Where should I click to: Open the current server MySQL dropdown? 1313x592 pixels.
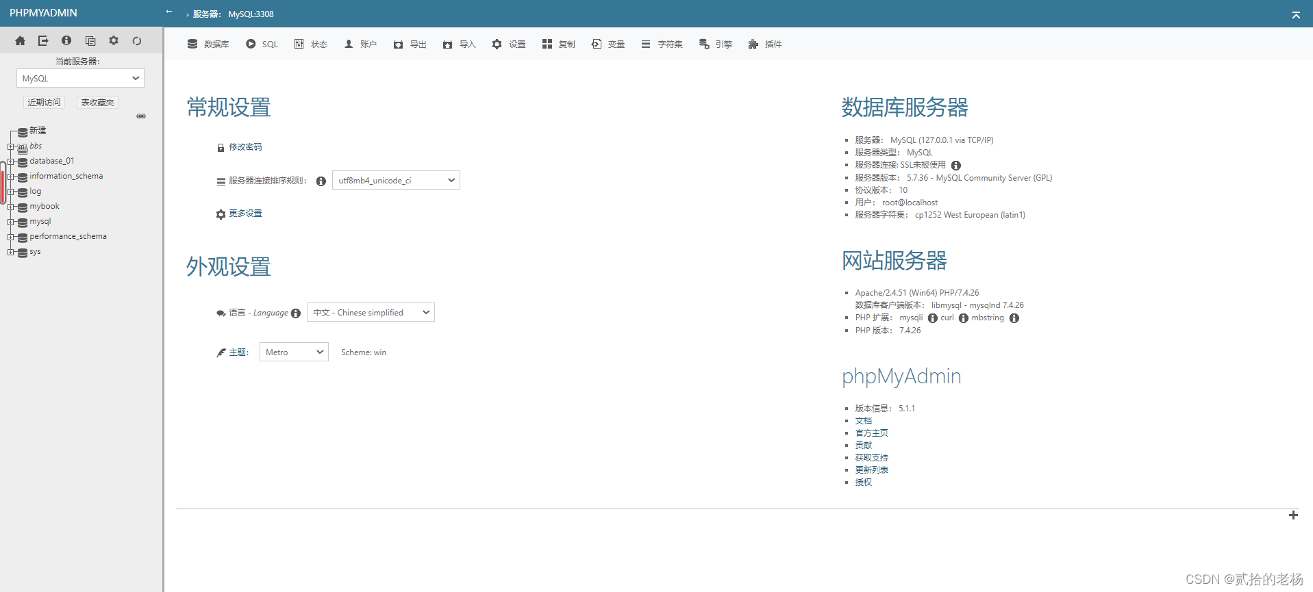(80, 79)
